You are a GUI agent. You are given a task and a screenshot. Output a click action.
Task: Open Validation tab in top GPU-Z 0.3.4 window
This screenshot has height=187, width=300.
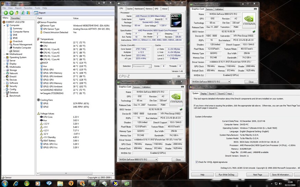[219, 9]
